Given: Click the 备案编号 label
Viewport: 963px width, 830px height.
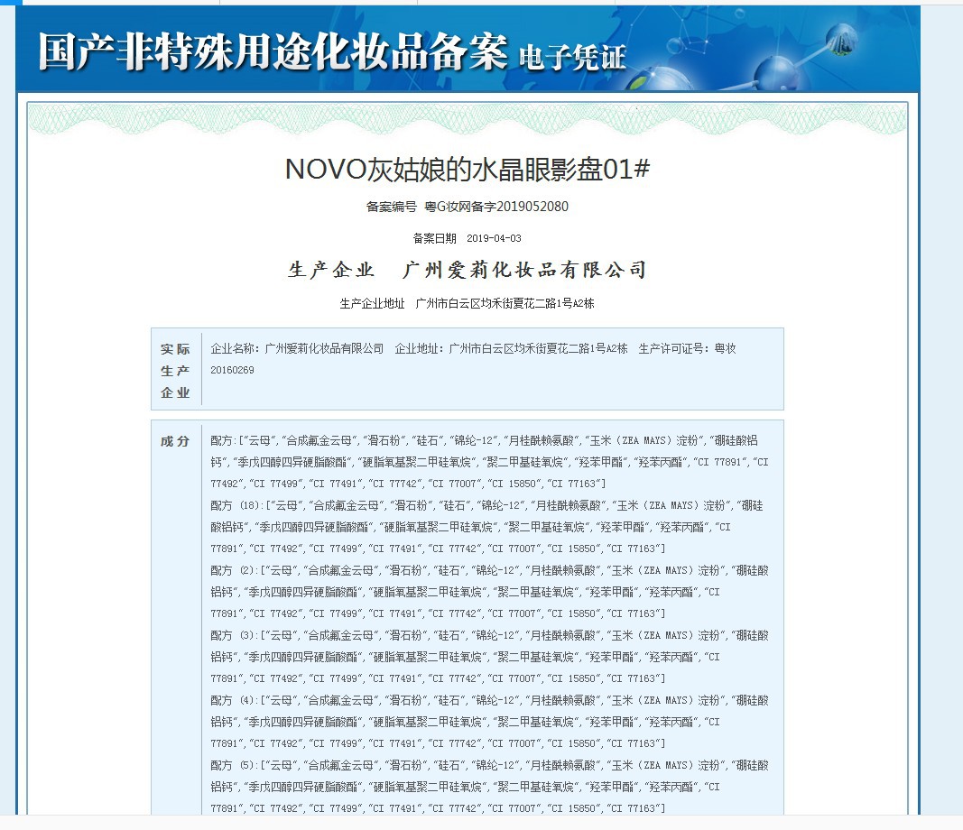Looking at the screenshot, I should click(391, 207).
